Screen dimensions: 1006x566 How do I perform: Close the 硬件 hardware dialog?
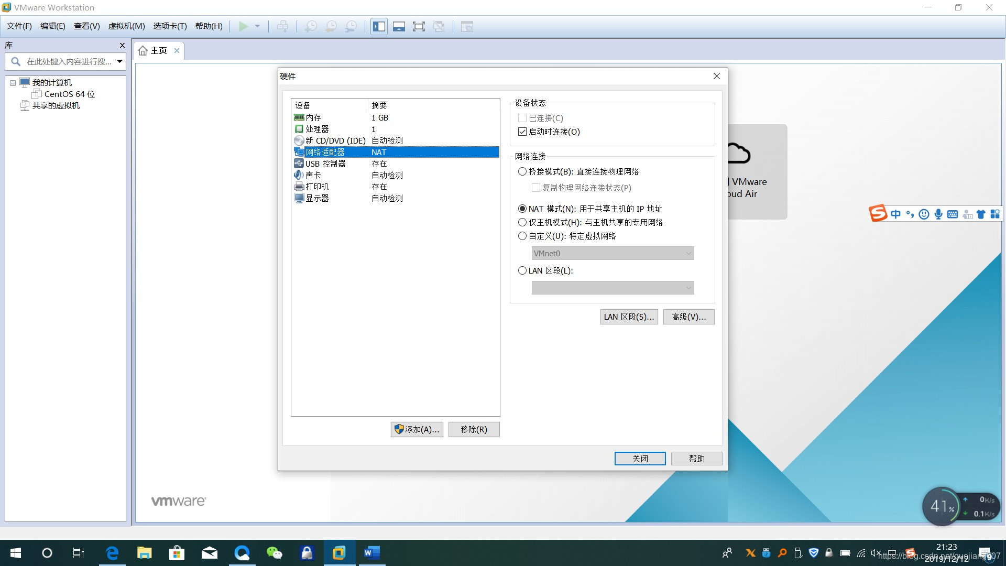click(716, 77)
